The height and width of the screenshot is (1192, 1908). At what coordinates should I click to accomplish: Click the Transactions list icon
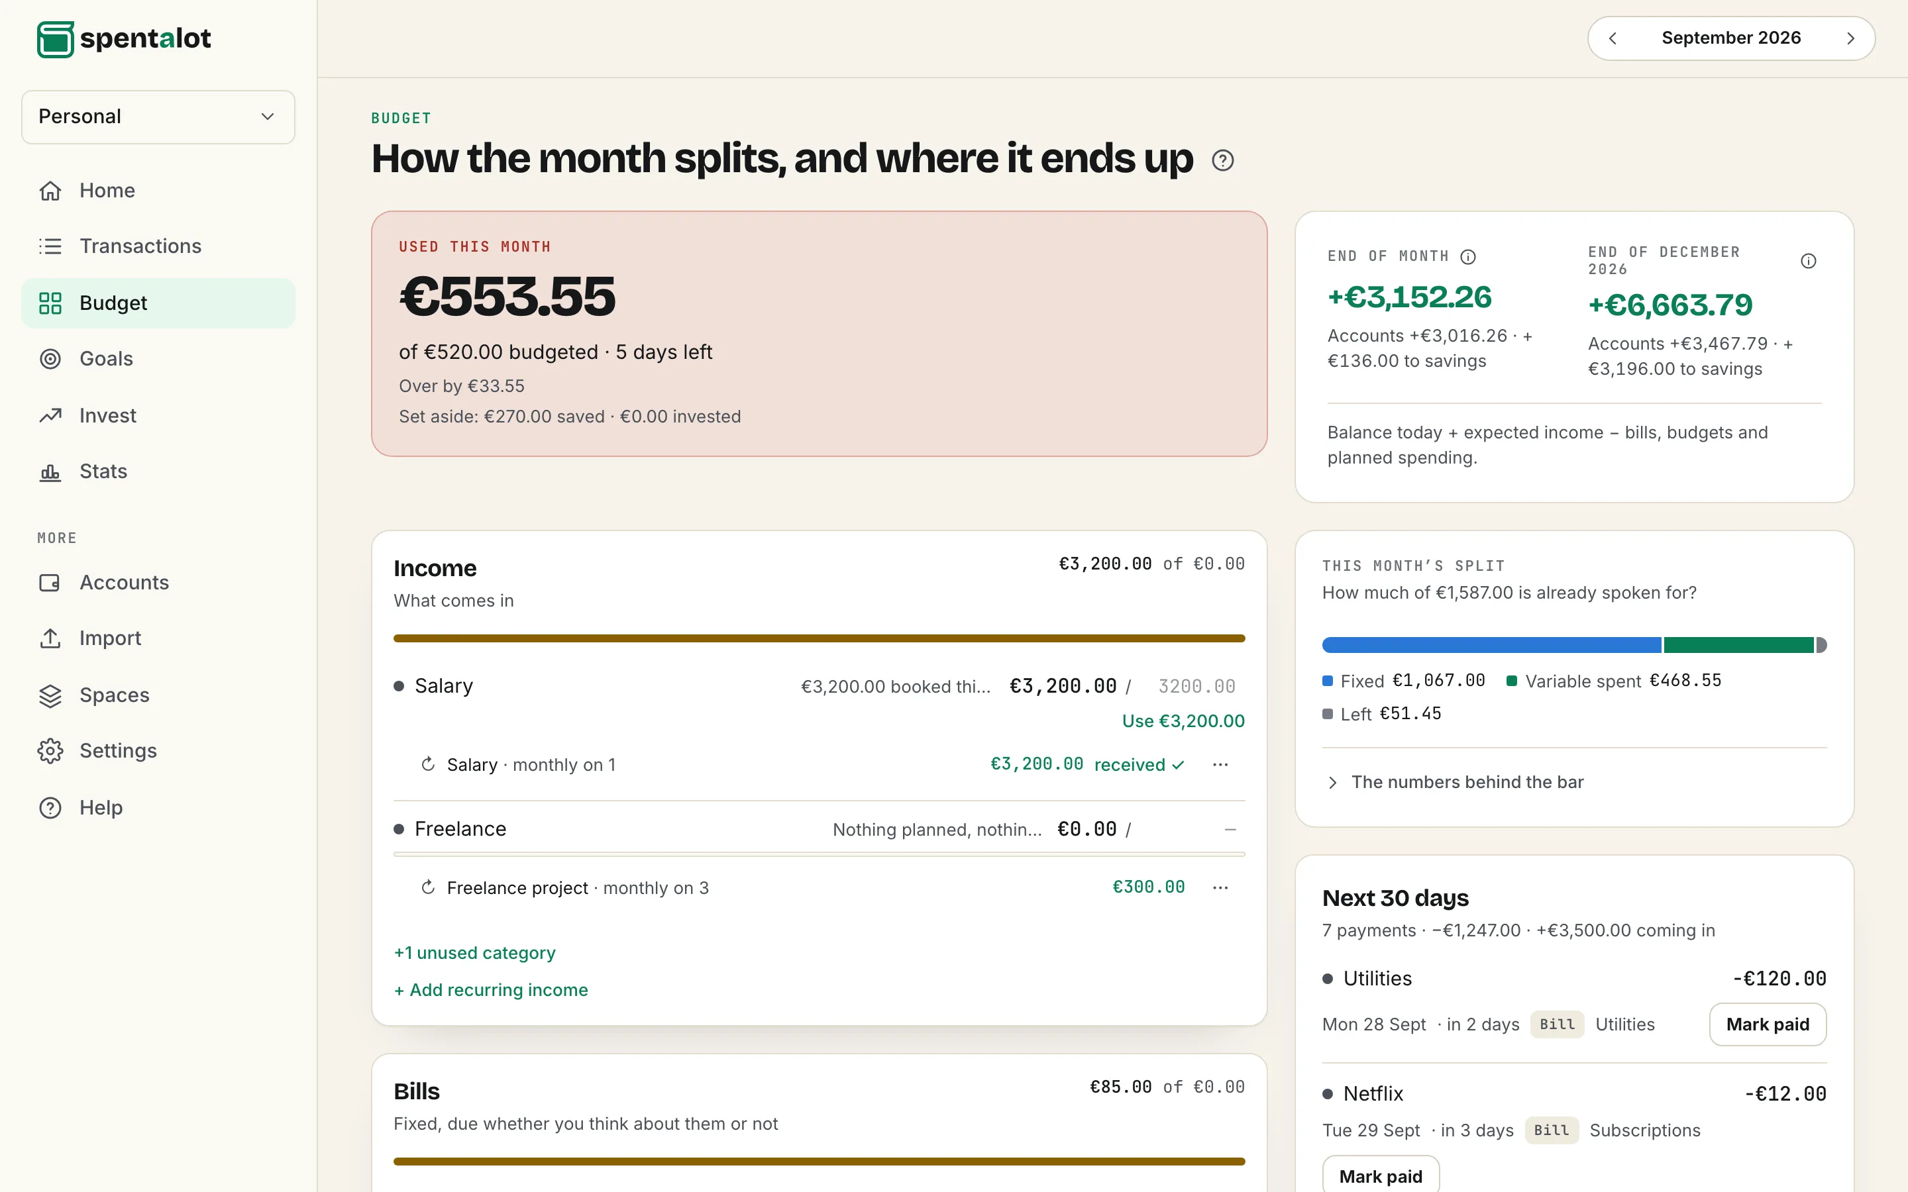click(50, 246)
